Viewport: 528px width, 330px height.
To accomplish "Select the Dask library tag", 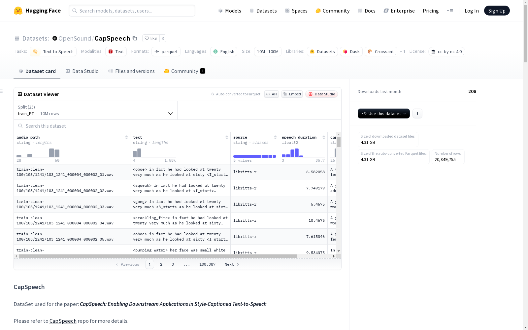I will point(351,51).
